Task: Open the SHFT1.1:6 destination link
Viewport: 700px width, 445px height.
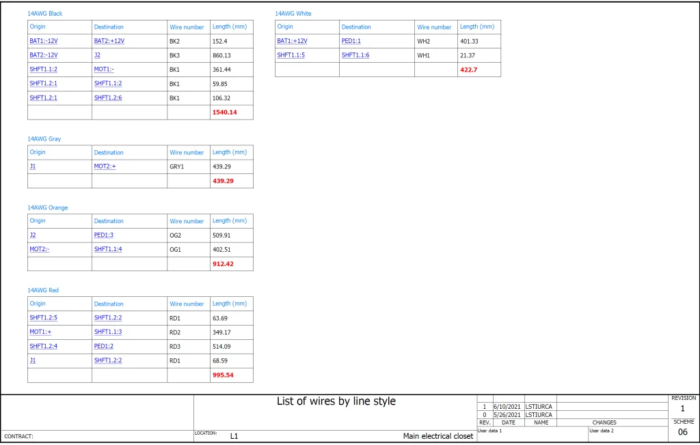Action: pos(355,55)
